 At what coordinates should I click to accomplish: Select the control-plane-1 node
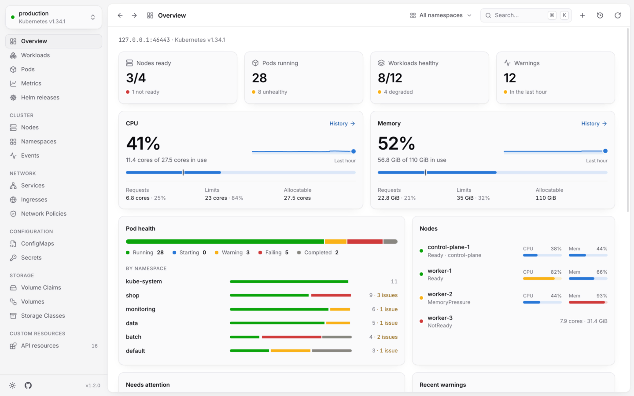click(x=513, y=251)
